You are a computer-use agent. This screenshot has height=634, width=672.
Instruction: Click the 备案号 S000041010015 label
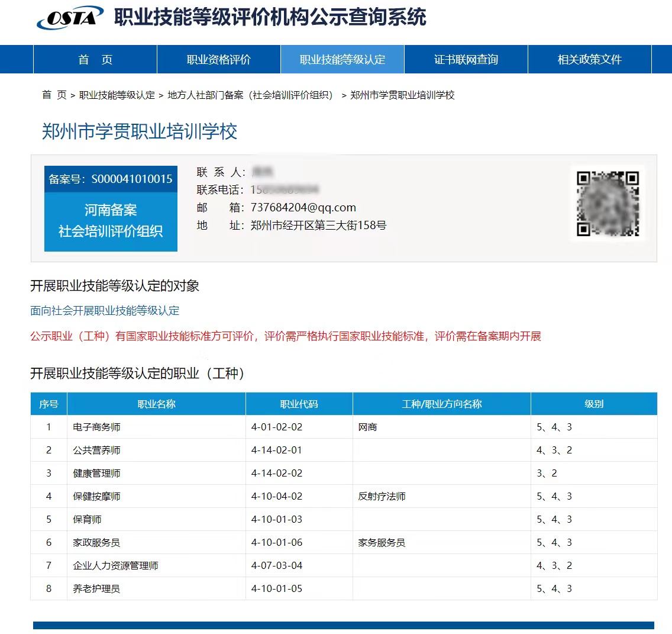pyautogui.click(x=111, y=179)
